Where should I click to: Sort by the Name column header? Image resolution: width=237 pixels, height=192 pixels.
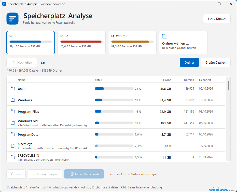[22, 80]
